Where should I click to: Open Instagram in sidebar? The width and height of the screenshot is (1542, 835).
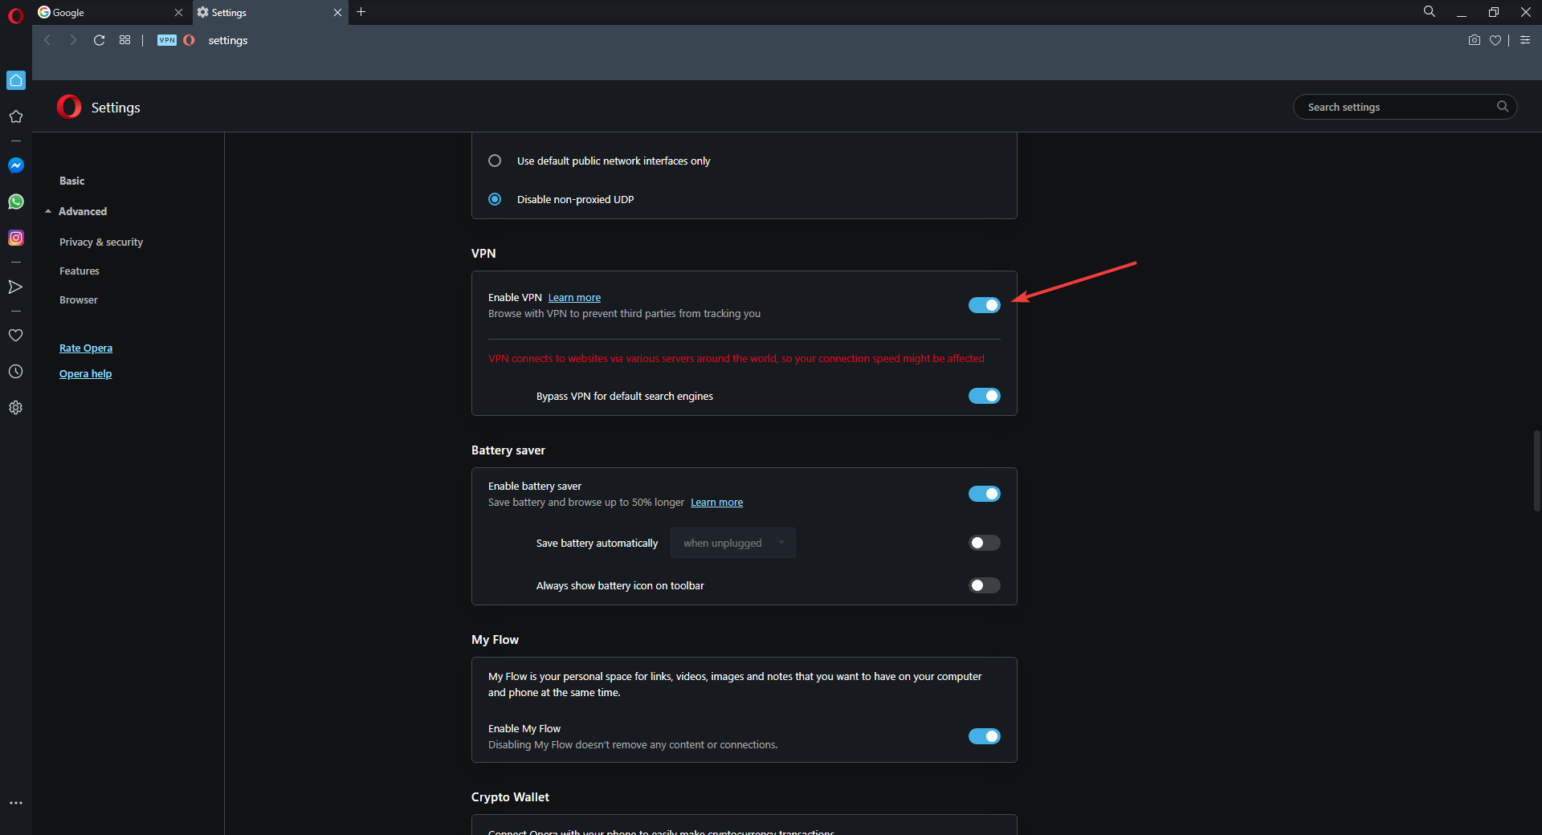(16, 238)
